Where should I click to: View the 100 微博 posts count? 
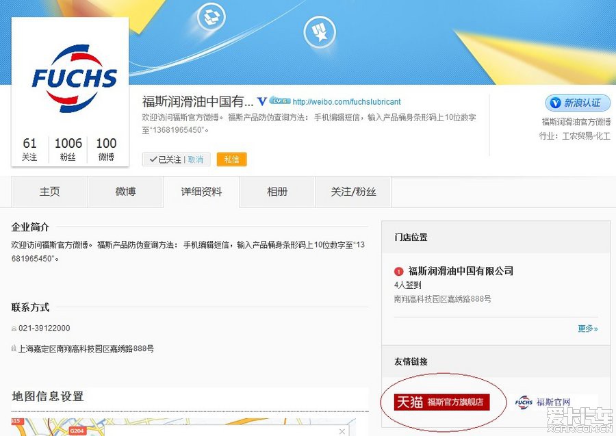pyautogui.click(x=106, y=149)
